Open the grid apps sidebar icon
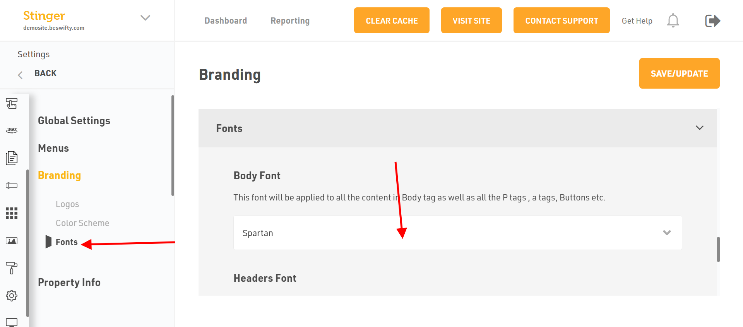Screen dimensions: 743x327 tap(12, 213)
